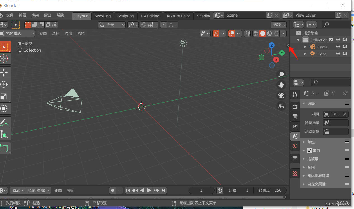Open the 选项 dropdown in the header
Image resolution: width=354 pixels, height=209 pixels.
click(278, 25)
